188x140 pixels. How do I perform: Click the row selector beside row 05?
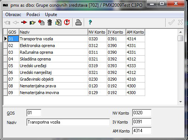click(x=5, y=66)
